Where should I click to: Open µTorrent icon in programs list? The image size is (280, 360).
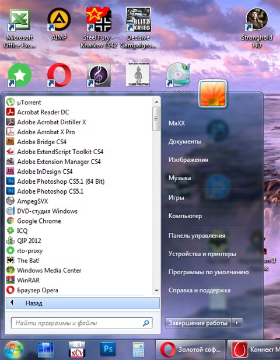tap(10, 102)
